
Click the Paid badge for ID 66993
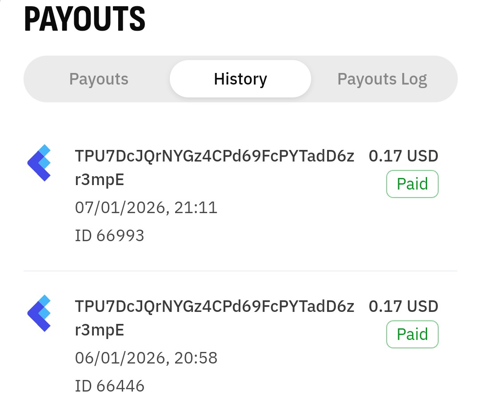coord(412,184)
